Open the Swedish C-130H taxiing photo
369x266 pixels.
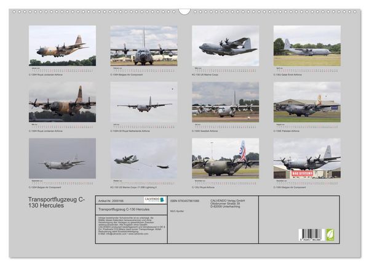coord(226,102)
